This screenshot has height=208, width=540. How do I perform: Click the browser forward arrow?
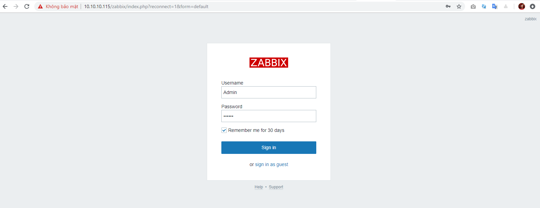point(16,6)
